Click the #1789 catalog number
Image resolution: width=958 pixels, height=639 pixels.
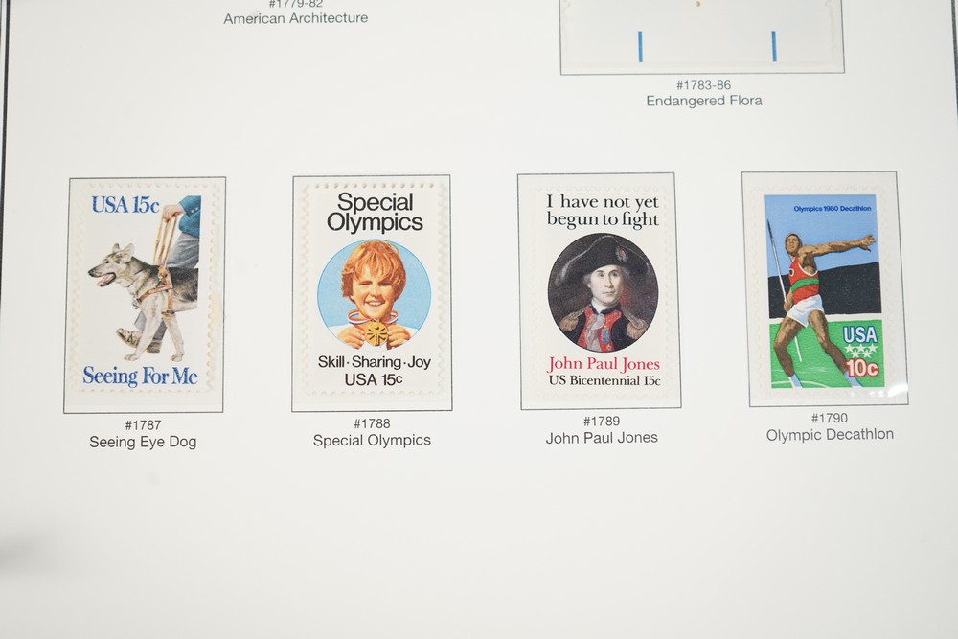(x=602, y=421)
